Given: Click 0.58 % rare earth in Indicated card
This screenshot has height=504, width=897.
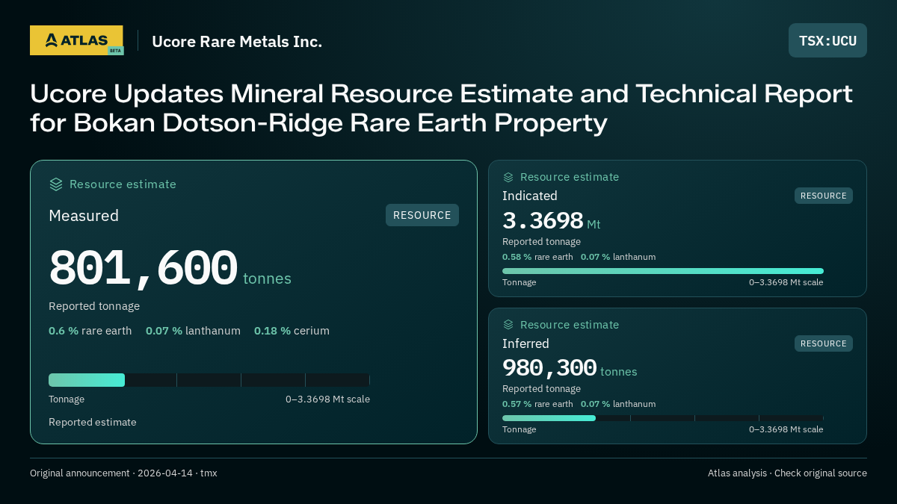Looking at the screenshot, I should coord(537,257).
